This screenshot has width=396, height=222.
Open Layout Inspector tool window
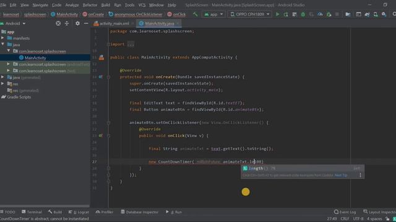coord(379,212)
